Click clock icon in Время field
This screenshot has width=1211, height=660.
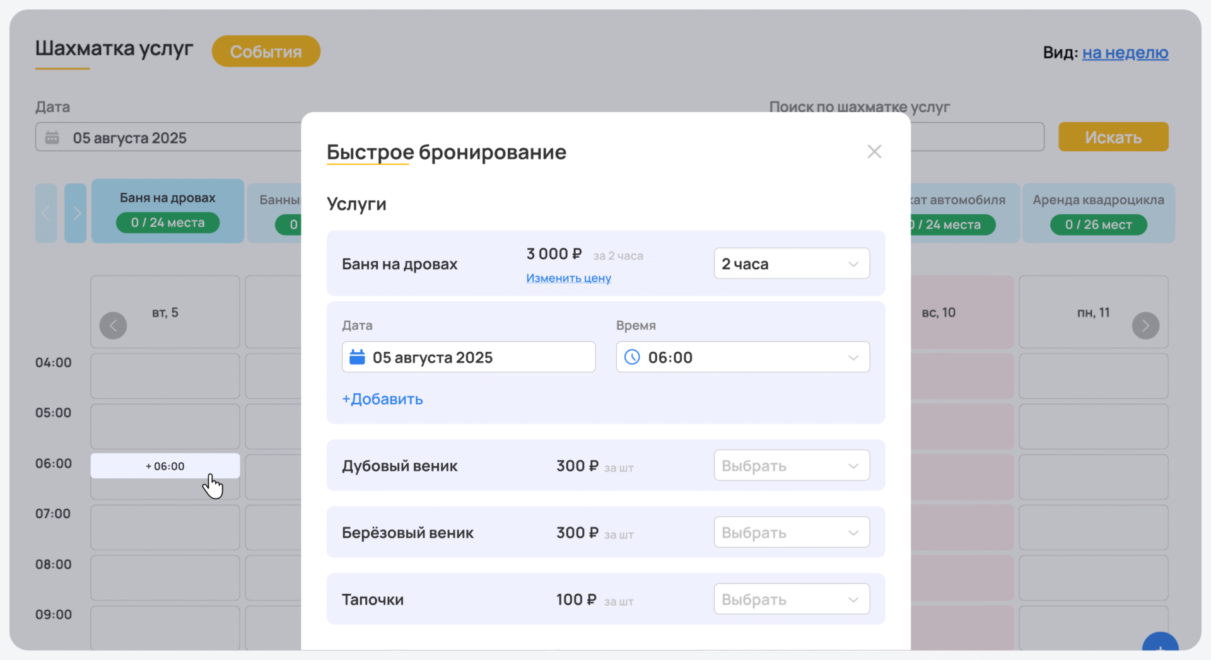point(632,357)
